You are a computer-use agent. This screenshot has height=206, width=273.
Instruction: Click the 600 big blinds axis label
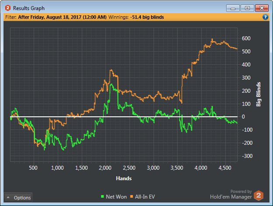point(246,38)
